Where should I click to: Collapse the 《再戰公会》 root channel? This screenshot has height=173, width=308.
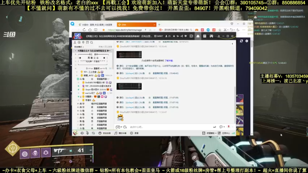(75, 51)
